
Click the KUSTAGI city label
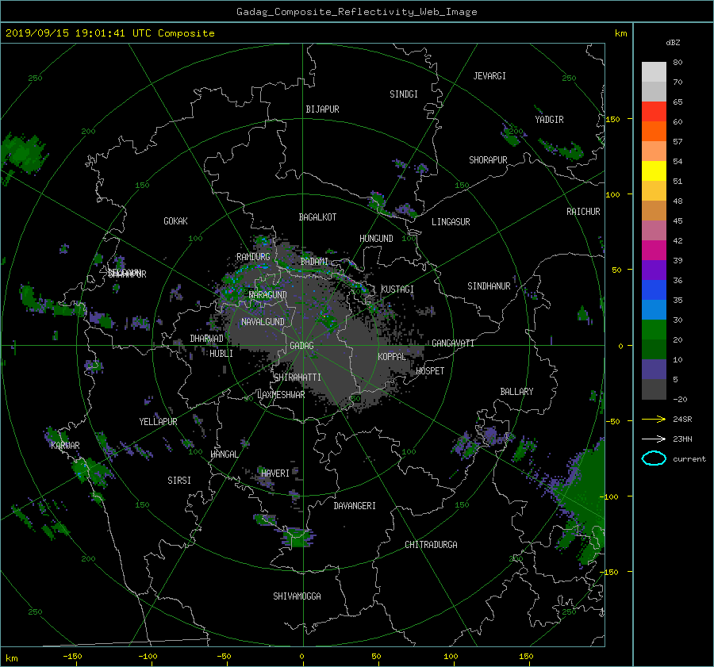coord(397,289)
